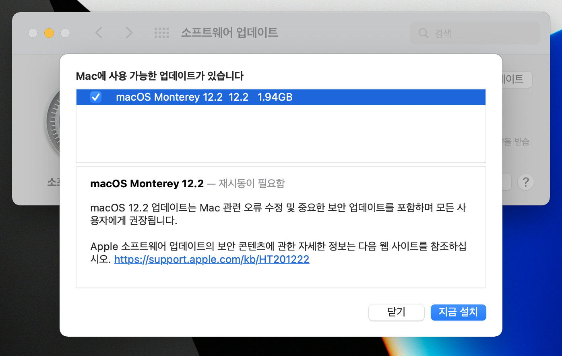This screenshot has height=356, width=562.
Task: Click the 지금 설치 install now button
Action: tap(458, 312)
